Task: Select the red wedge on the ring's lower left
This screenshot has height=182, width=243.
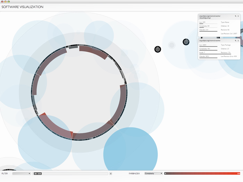Action: [x=42, y=114]
